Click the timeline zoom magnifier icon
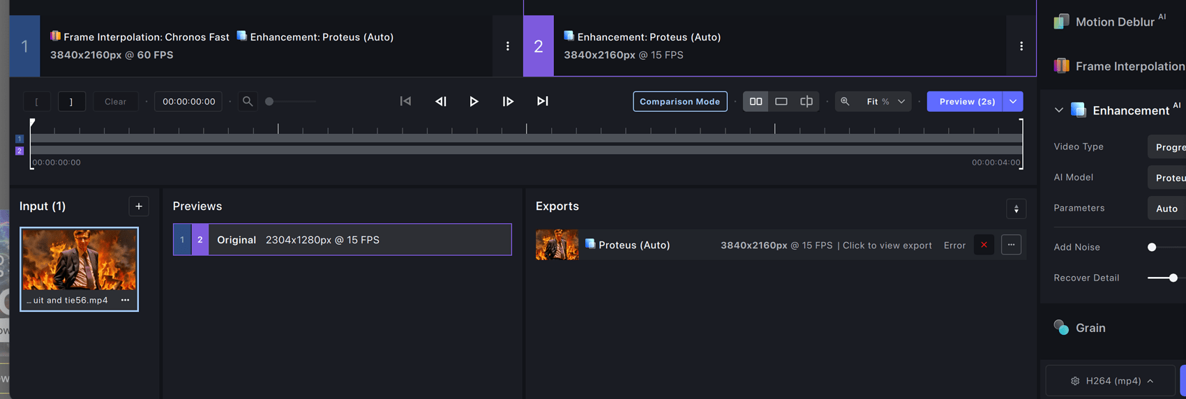This screenshot has width=1186, height=399. (248, 102)
